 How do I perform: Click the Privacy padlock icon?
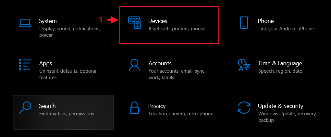point(134,108)
